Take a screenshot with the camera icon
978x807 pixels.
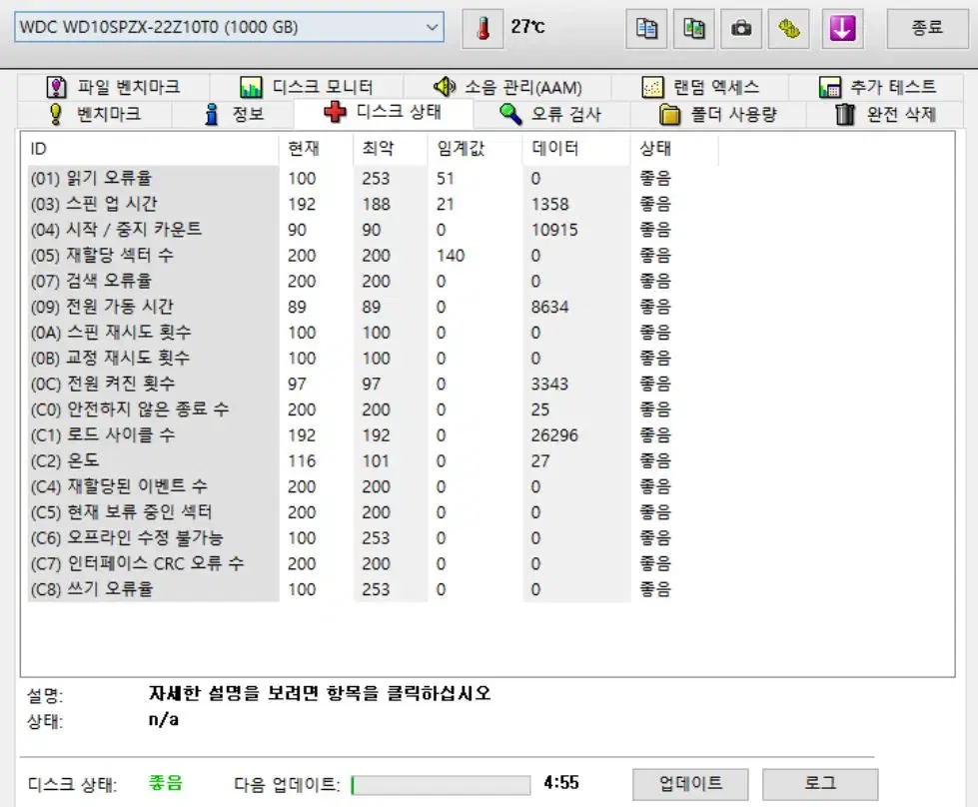click(x=741, y=29)
